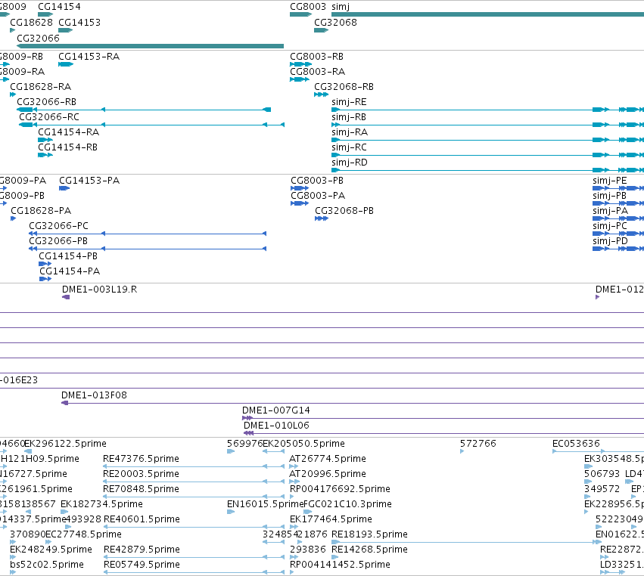The width and height of the screenshot is (644, 576).
Task: Open transcript CG32066-RB label
Action: coord(46,102)
